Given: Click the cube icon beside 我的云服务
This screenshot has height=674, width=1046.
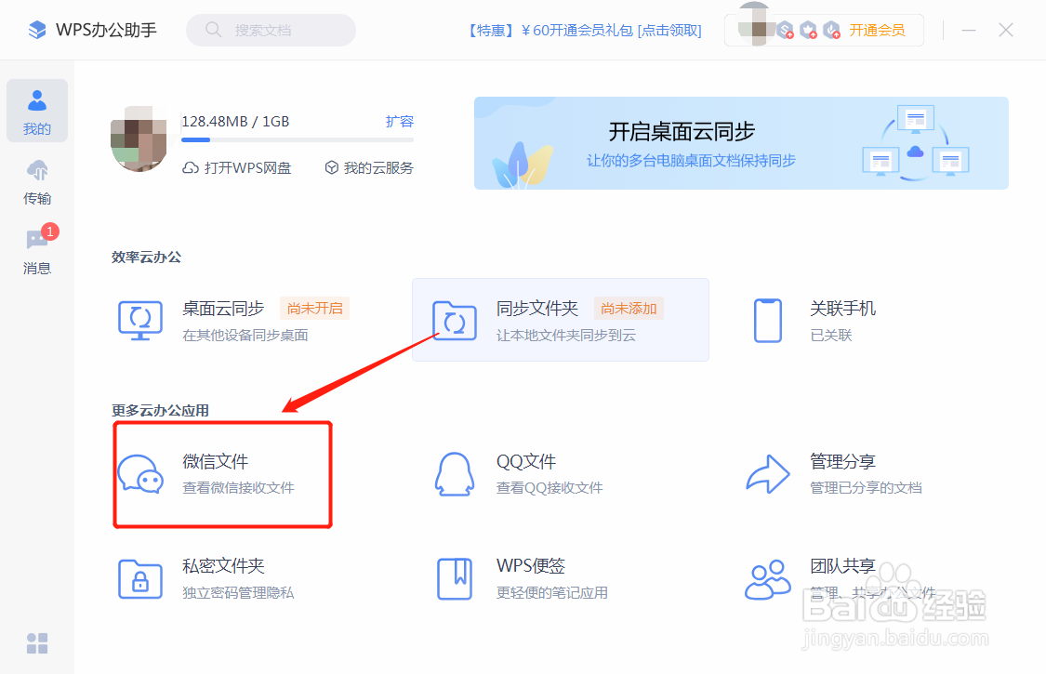Looking at the screenshot, I should click(332, 168).
